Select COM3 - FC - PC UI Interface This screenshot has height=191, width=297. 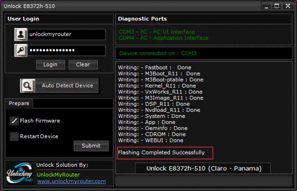click(157, 32)
